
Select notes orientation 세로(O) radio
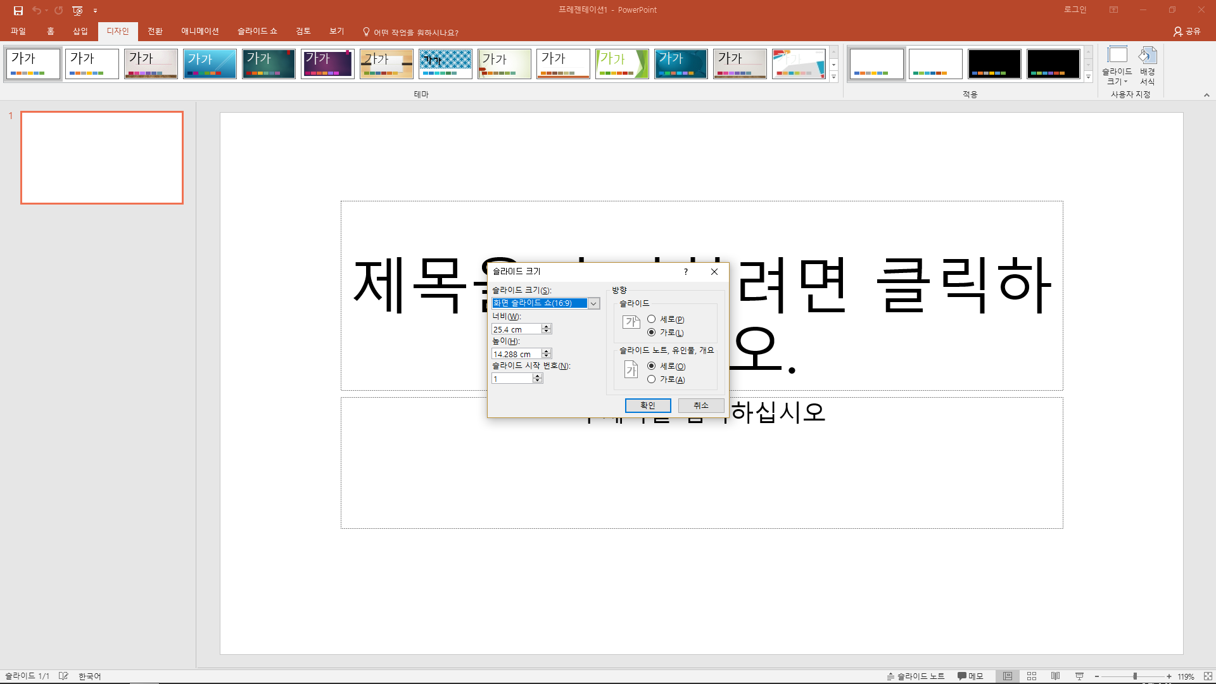click(x=651, y=366)
